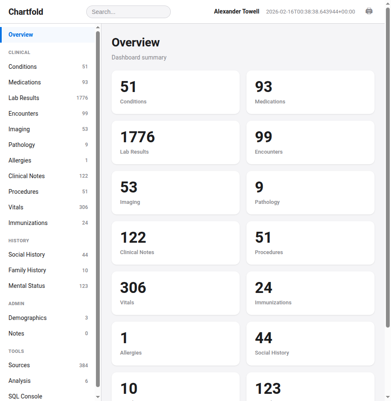
Task: Open Medications in the sidebar
Action: pos(24,82)
